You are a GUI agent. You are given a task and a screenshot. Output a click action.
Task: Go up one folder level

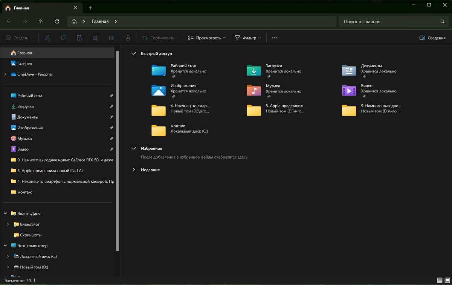click(41, 21)
